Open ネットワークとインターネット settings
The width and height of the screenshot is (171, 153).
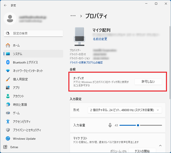[33, 71]
